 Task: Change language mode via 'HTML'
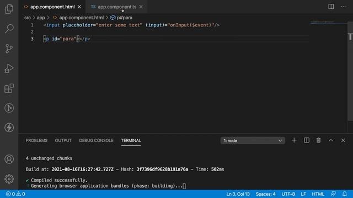[x=318, y=194]
